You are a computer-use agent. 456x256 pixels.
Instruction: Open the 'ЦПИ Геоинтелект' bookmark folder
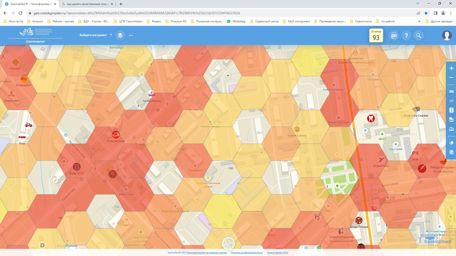pos(128,21)
